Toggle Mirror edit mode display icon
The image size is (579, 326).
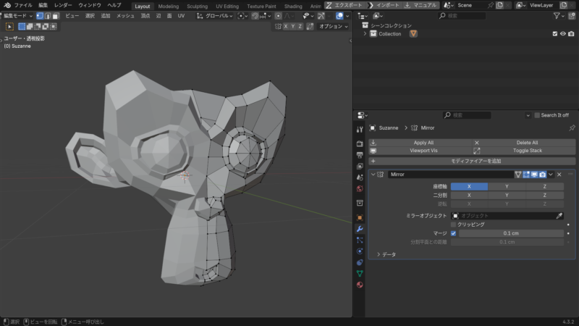click(x=526, y=175)
